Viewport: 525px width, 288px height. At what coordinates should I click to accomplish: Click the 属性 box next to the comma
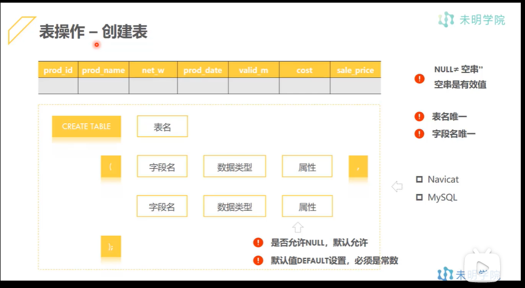[307, 166]
